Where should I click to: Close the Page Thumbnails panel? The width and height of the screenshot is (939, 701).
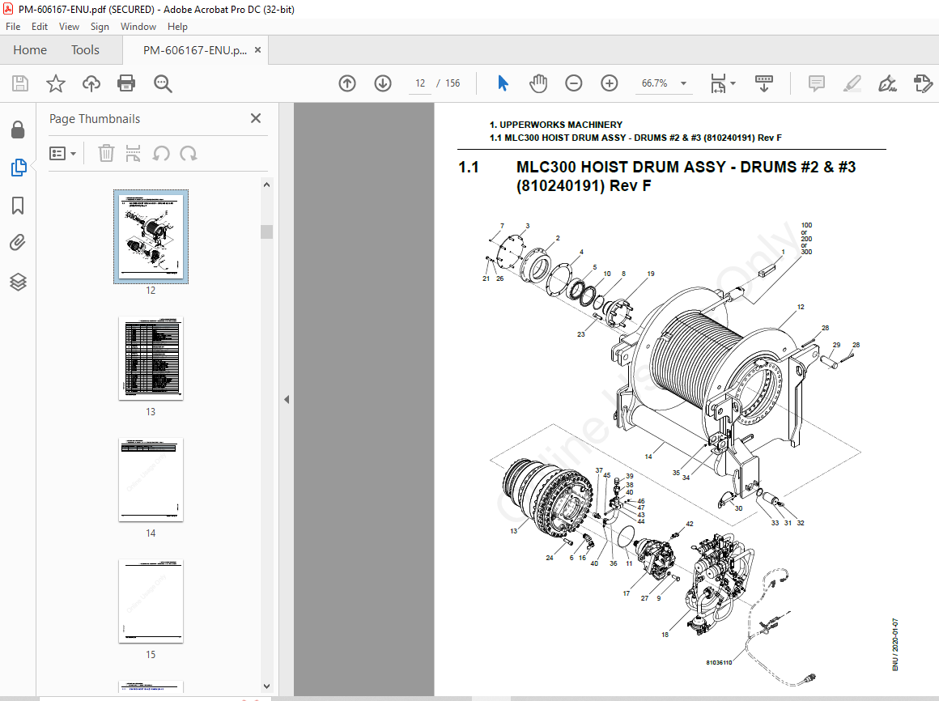[x=256, y=118]
